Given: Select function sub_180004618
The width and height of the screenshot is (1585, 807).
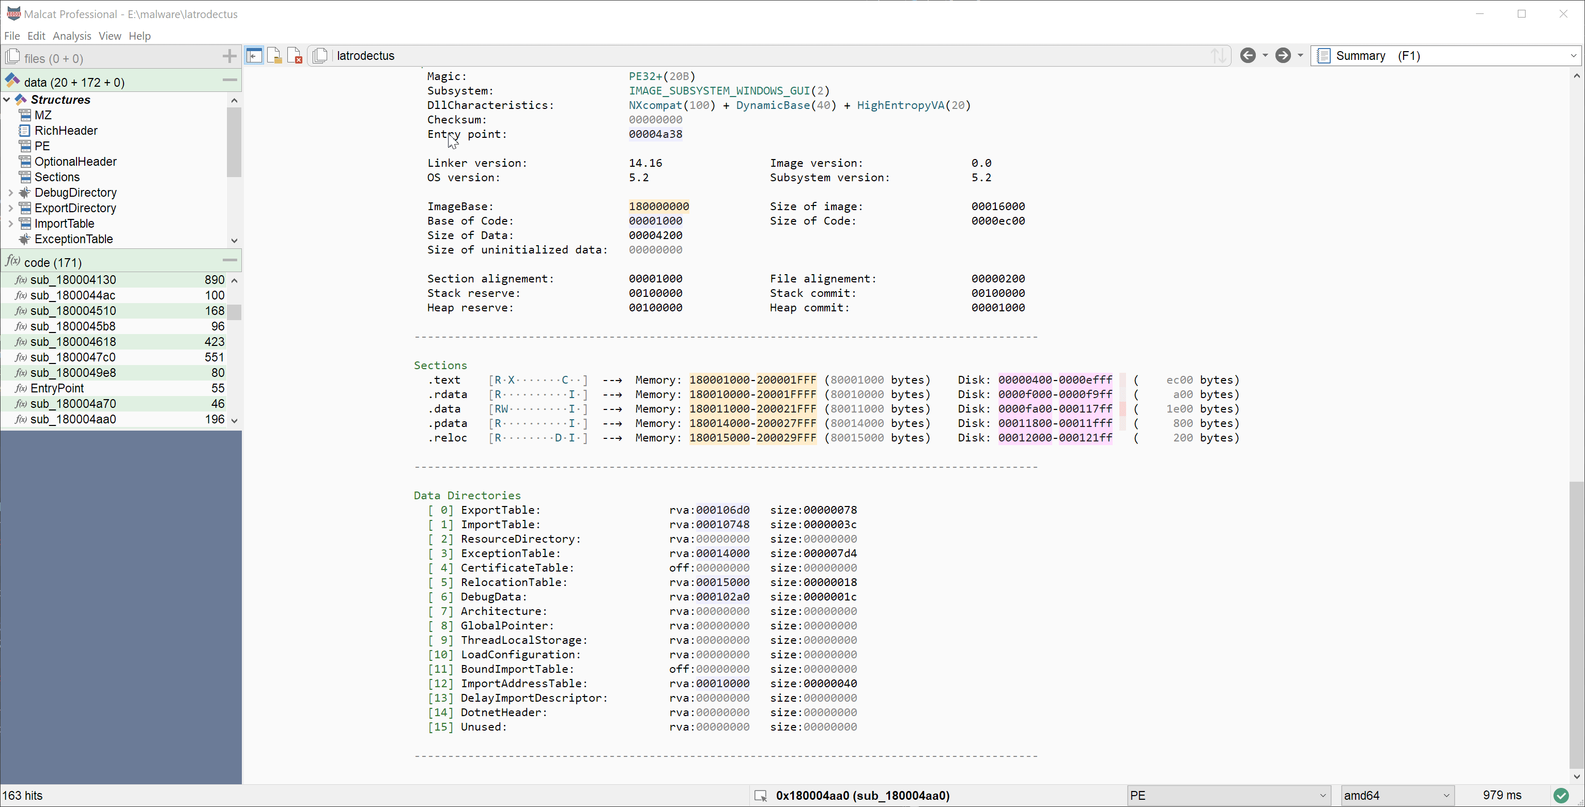Looking at the screenshot, I should [x=114, y=342].
